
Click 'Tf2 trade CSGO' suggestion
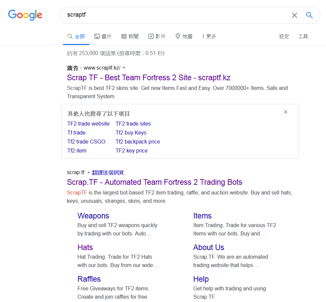click(86, 142)
